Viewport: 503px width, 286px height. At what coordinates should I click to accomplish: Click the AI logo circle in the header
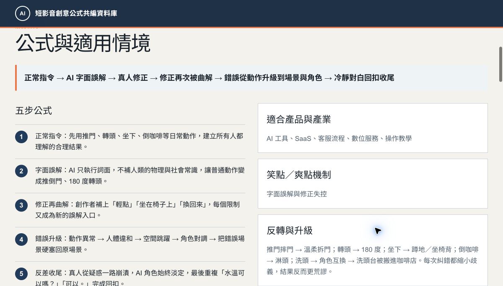[x=23, y=13]
